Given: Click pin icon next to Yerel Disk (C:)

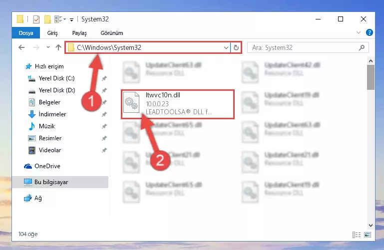Looking at the screenshot, I should 104,78.
